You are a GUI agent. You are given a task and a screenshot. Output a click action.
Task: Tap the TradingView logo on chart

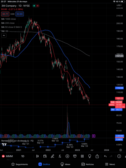[4, 144]
